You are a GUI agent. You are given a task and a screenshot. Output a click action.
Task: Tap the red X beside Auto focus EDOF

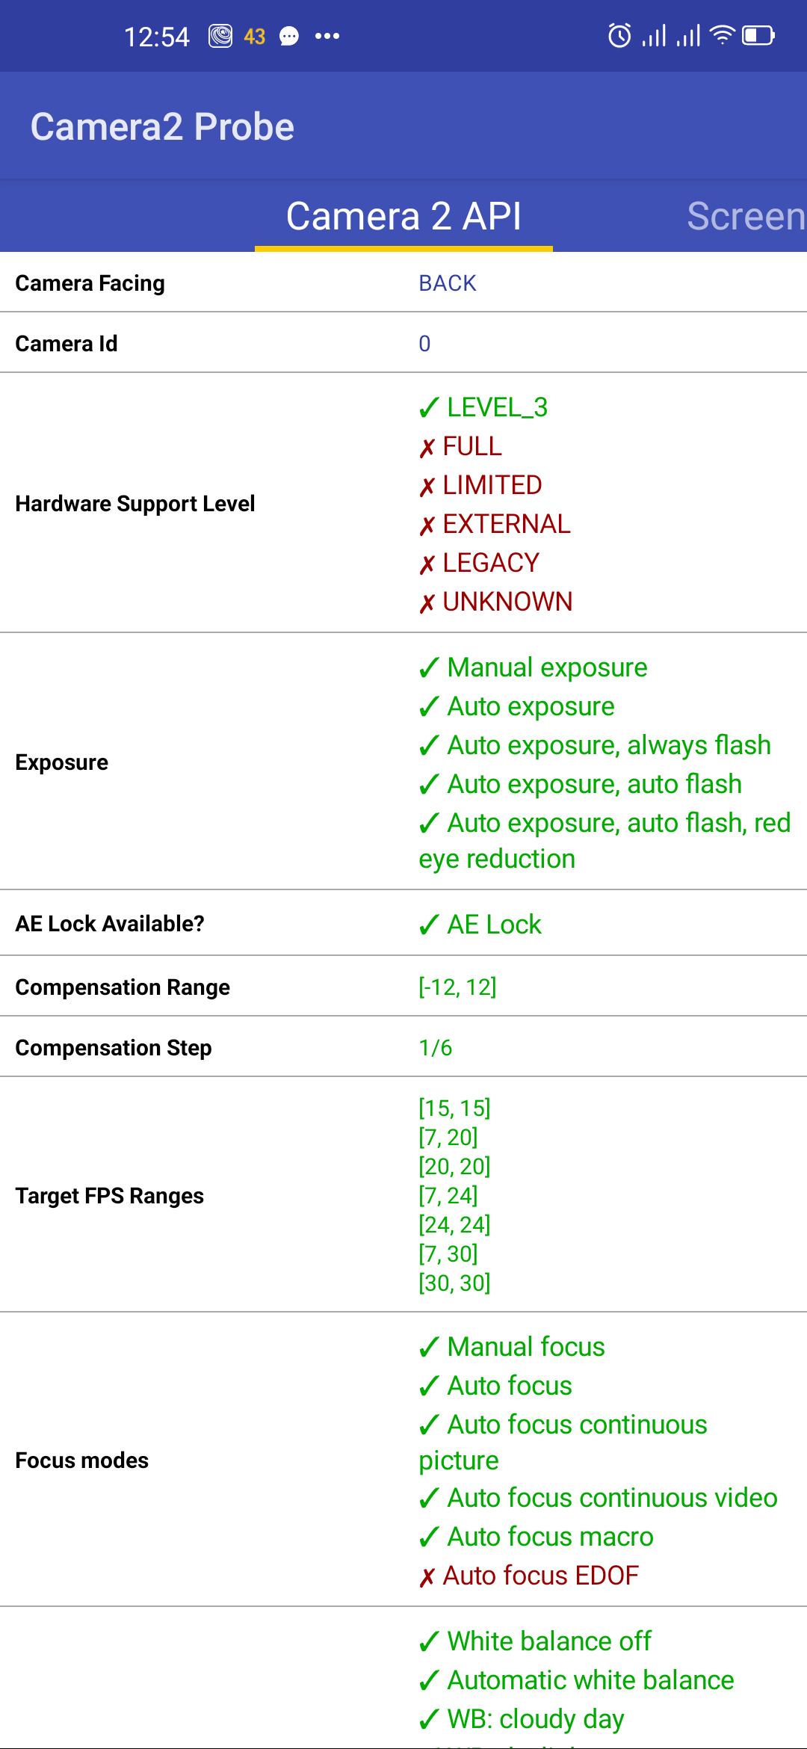[427, 1577]
